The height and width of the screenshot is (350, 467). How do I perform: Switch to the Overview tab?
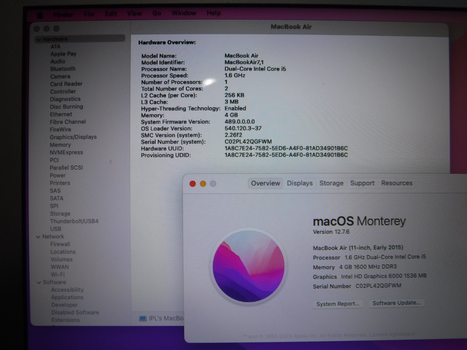click(265, 183)
